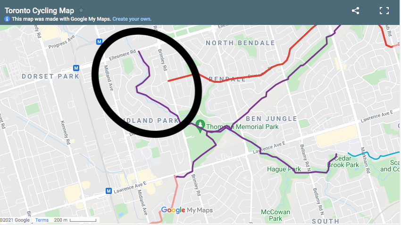The image size is (401, 225).
Task: Select red bike route near Brimley Rd
Action: click(x=180, y=78)
